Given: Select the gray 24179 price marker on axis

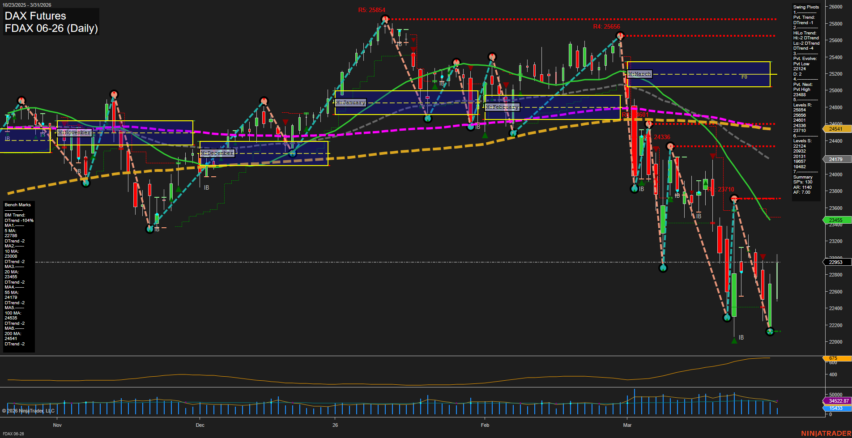Looking at the screenshot, I should (x=836, y=159).
